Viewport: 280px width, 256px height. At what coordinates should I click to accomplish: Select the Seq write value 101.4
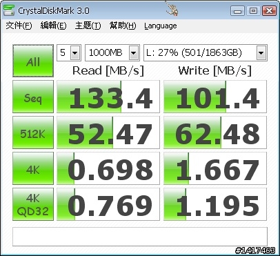pos(215,97)
